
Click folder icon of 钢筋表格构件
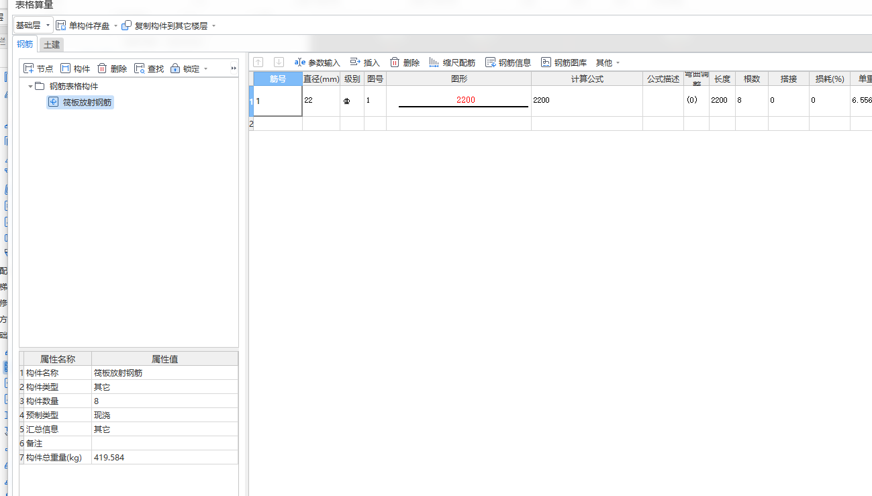pos(40,87)
